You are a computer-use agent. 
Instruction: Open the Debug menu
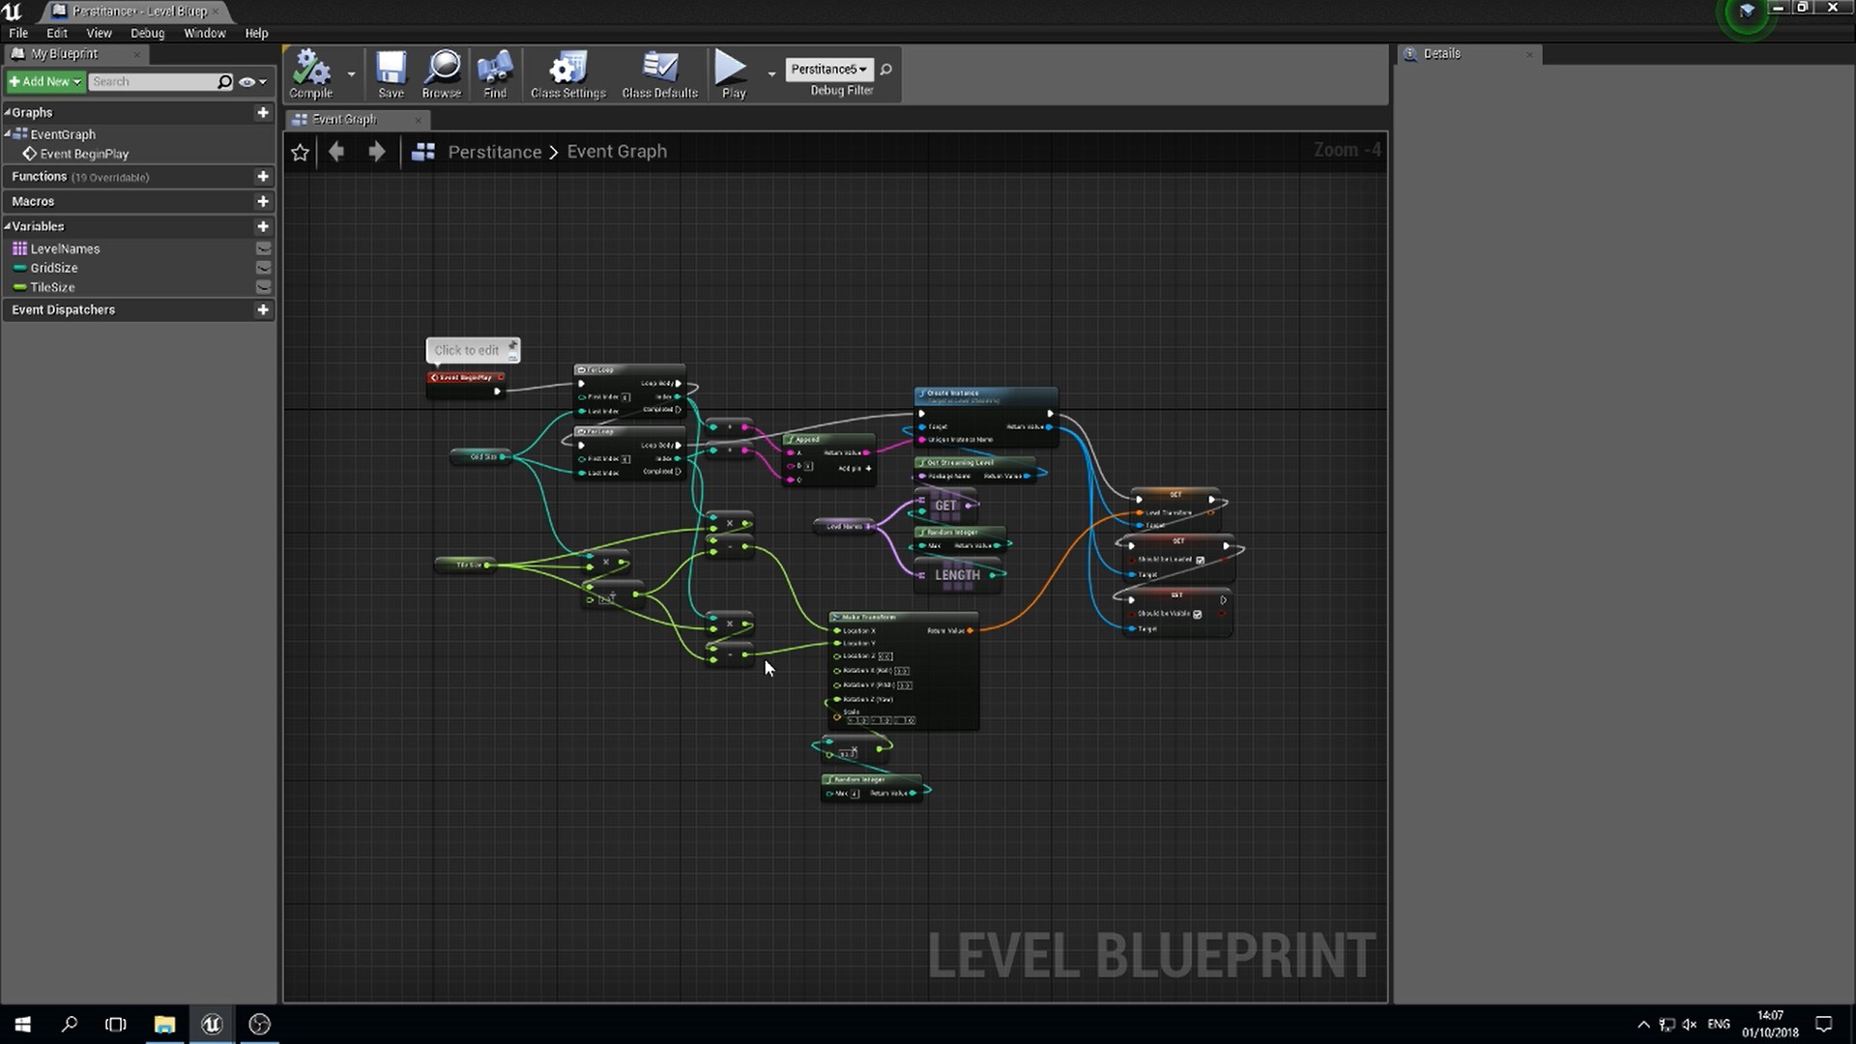(x=147, y=33)
